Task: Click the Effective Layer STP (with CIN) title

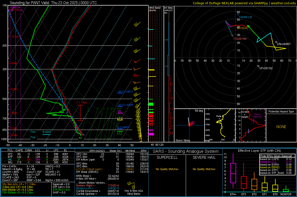Action: 259,151
